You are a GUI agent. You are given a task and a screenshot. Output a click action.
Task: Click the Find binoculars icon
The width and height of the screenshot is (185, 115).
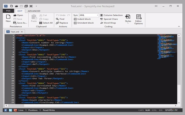57,19
